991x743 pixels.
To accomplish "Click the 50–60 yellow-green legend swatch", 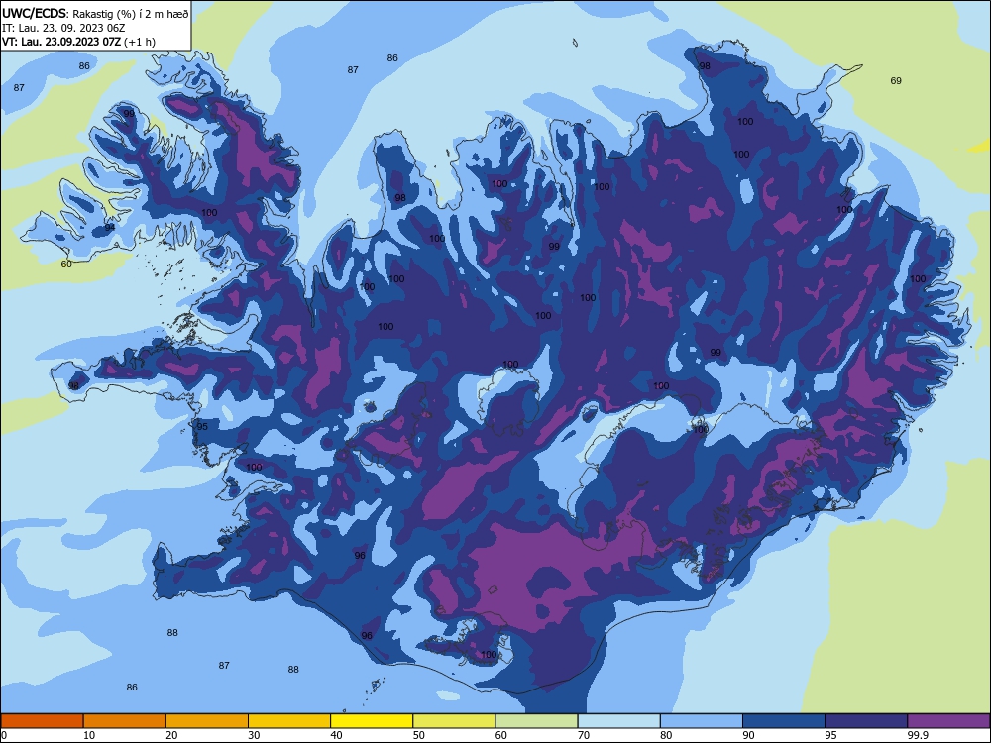I will click(x=454, y=721).
